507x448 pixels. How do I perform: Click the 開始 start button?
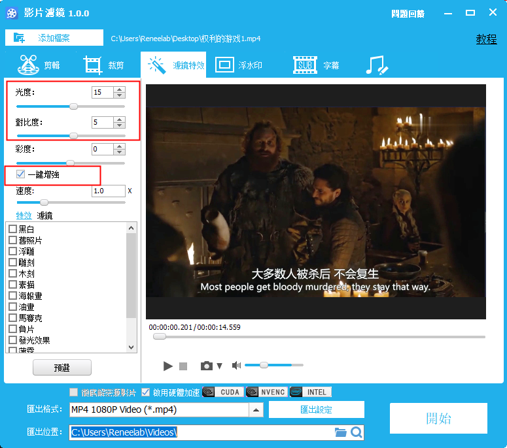[x=438, y=419]
